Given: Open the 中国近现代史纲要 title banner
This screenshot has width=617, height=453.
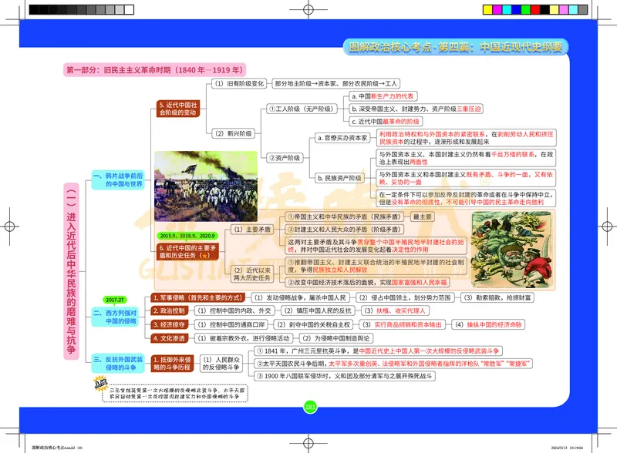Looking at the screenshot, I should click(x=457, y=46).
